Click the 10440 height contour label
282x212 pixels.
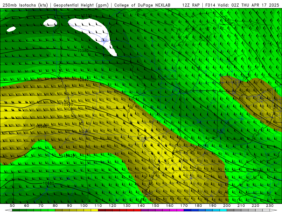[x=83, y=80]
